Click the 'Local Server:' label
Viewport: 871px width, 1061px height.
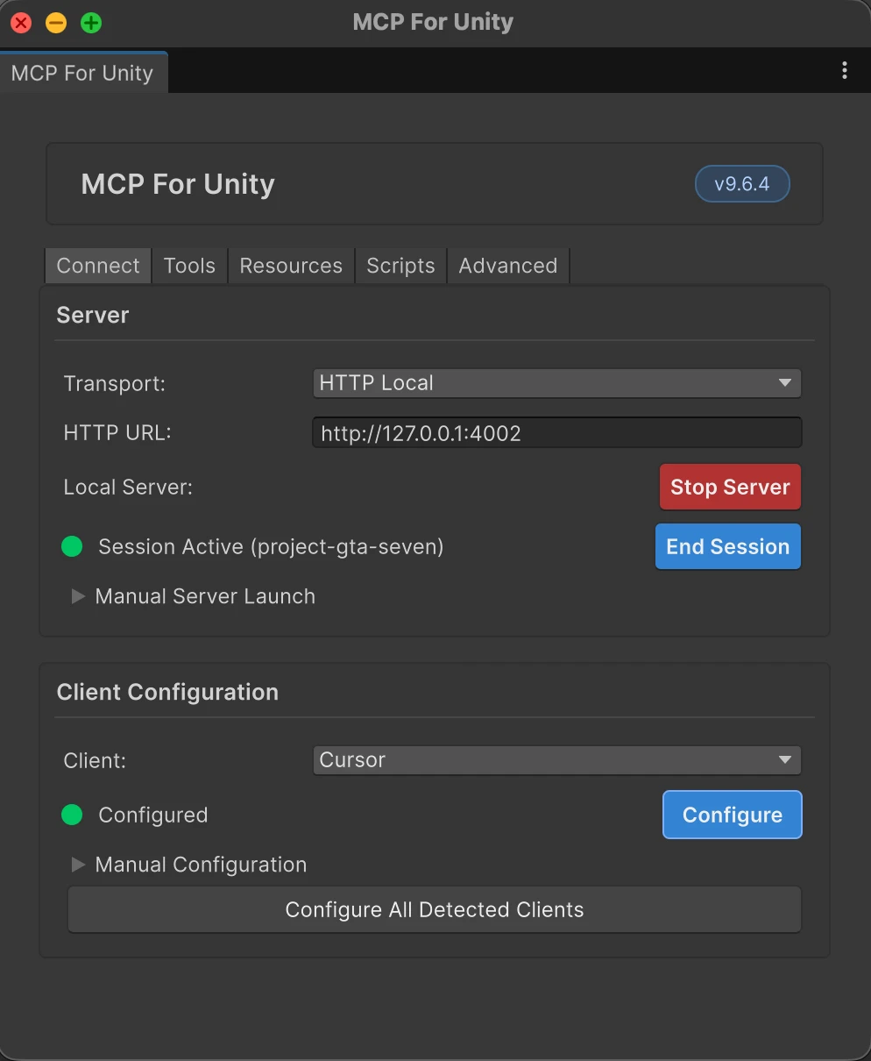(x=128, y=488)
